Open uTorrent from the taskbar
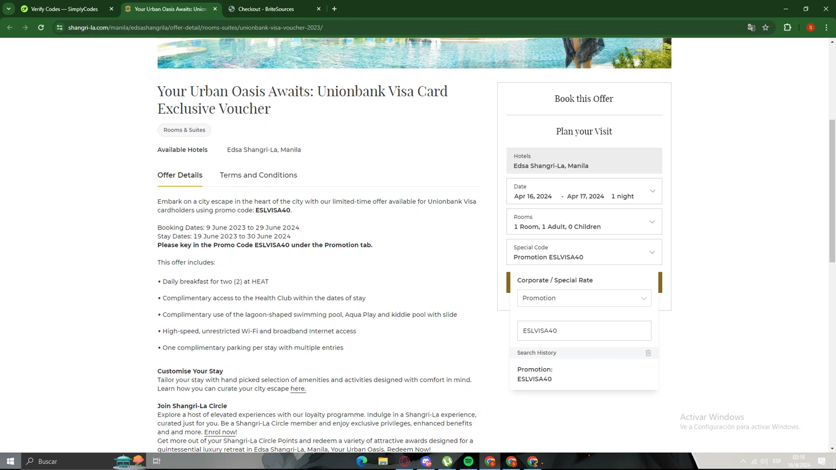 coord(447,461)
